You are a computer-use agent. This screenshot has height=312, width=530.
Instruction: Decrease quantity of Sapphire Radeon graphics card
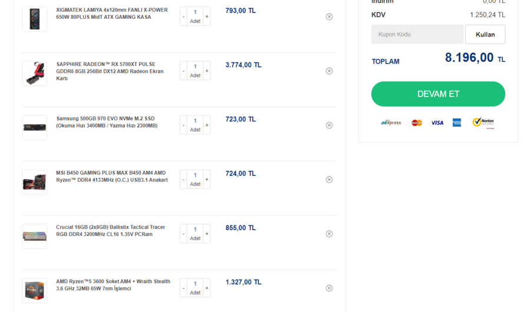[183, 71]
